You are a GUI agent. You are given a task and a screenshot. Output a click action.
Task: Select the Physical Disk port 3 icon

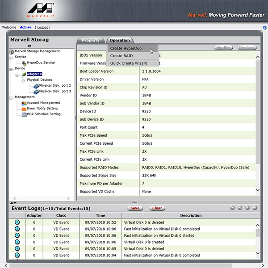click(x=36, y=91)
